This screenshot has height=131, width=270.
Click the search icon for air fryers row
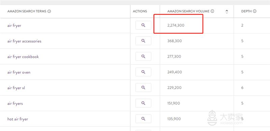point(143,103)
